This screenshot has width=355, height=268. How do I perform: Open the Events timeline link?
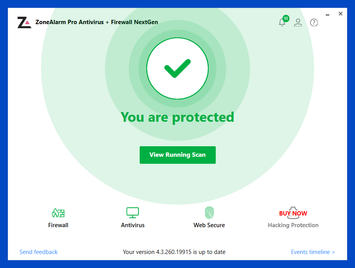pos(313,252)
